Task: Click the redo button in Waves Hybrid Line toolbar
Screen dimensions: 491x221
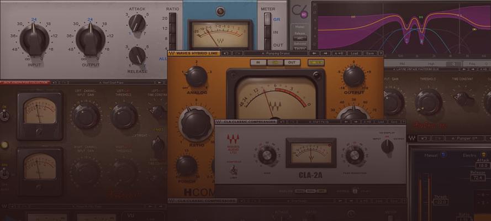Action: 237,54
